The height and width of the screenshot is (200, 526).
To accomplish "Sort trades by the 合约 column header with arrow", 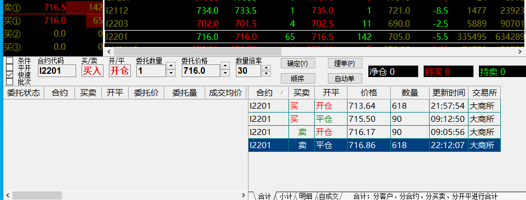I will pyautogui.click(x=268, y=93).
